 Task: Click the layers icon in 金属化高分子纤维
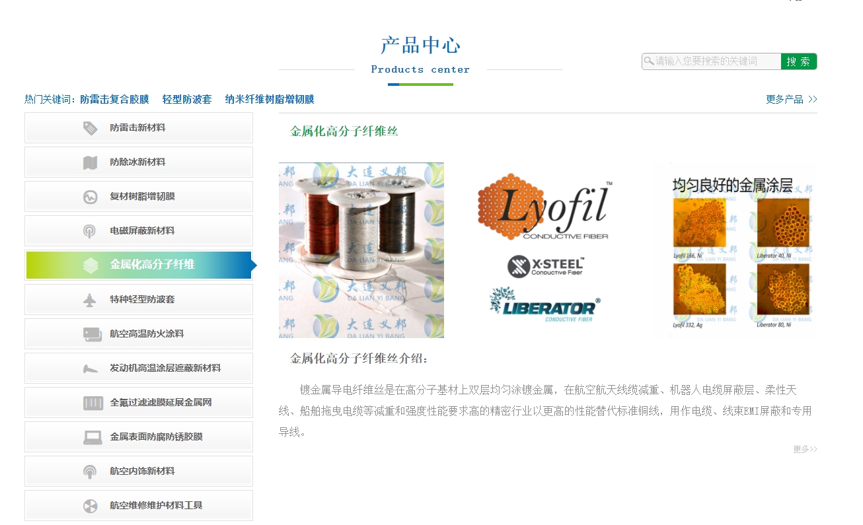click(91, 265)
